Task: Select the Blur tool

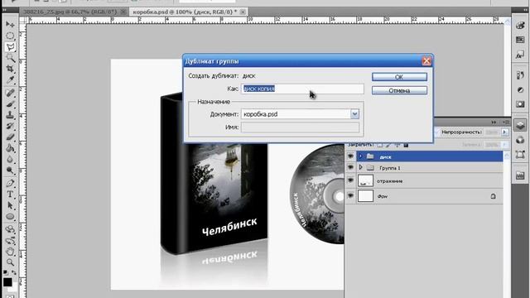Action: click(x=10, y=160)
